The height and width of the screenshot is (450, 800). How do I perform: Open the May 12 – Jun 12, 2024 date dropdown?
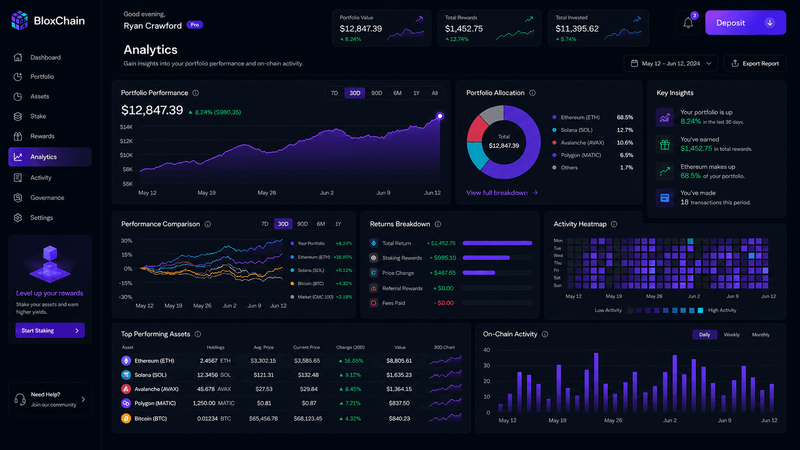point(671,63)
